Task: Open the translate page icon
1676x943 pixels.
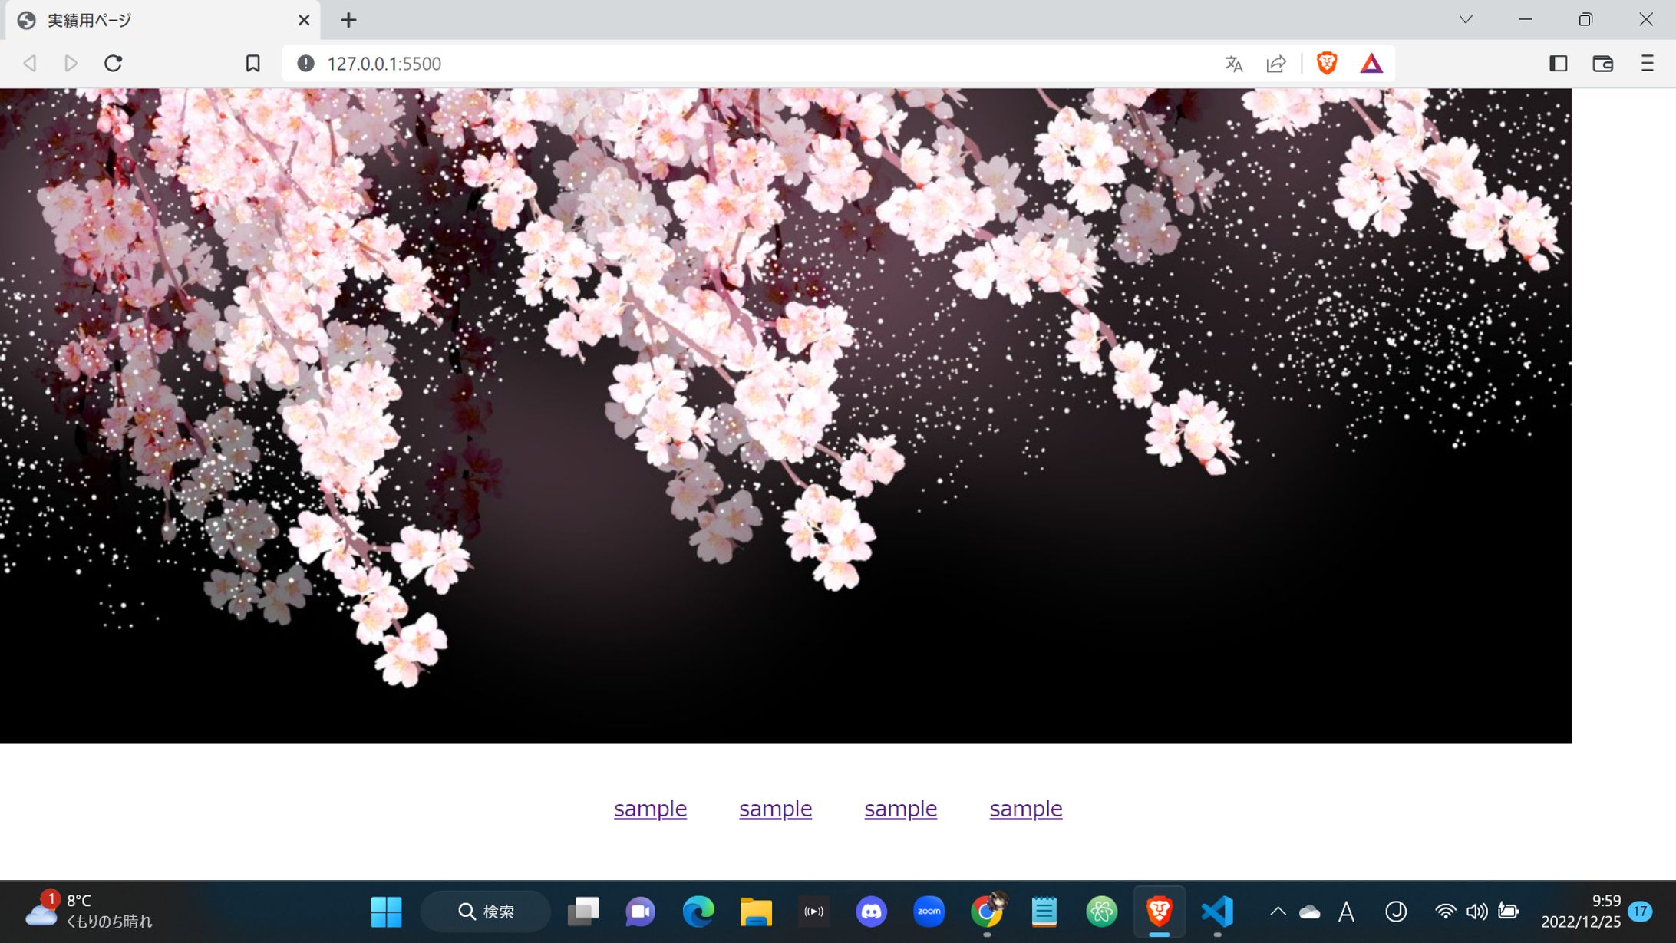Action: click(1234, 64)
